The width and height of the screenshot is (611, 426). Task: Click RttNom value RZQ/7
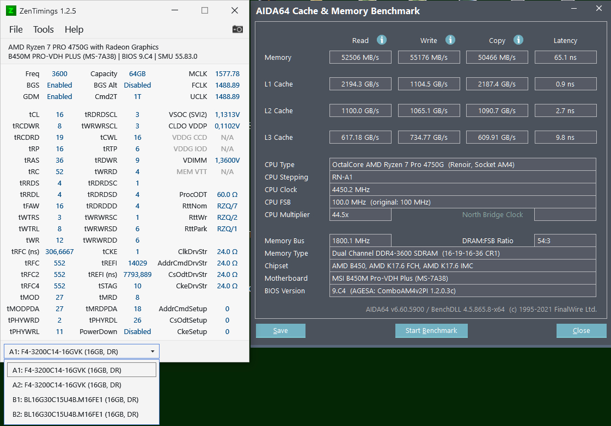pyautogui.click(x=228, y=206)
